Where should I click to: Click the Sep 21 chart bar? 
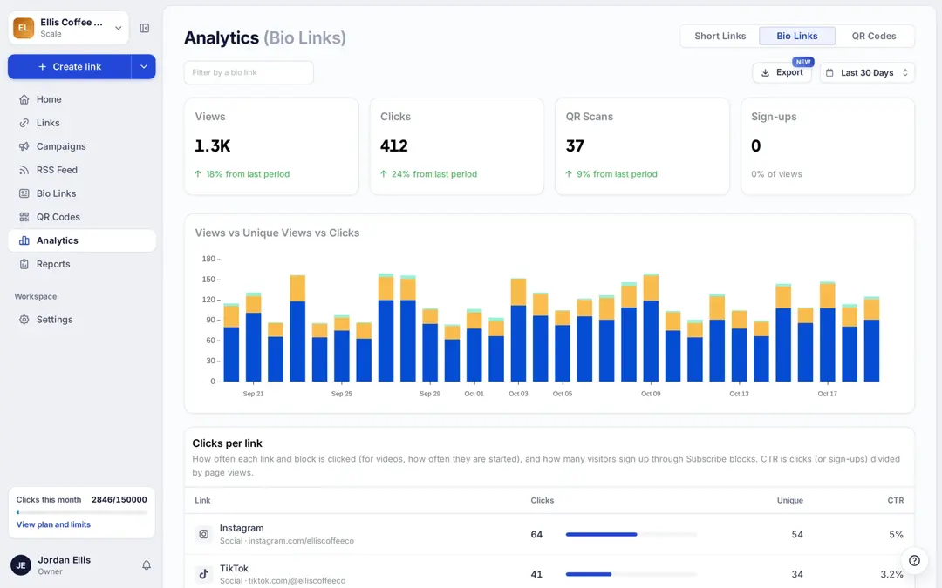[254, 338]
